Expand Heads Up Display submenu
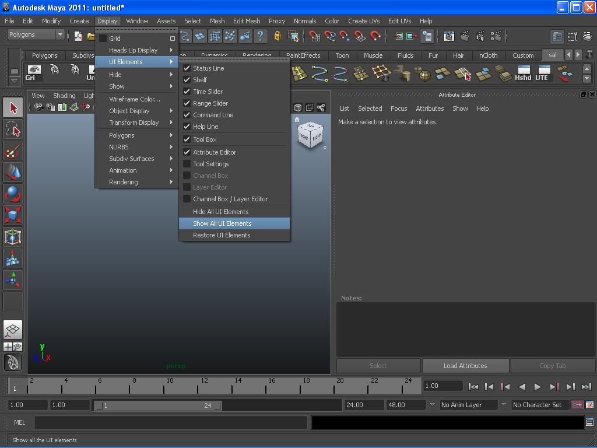This screenshot has width=597, height=448. 136,50
